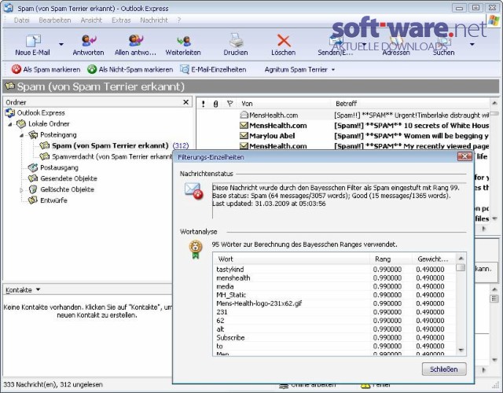This screenshot has height=393, width=503.
Task: Mark message with Als Spam markieren
Action: (x=46, y=69)
